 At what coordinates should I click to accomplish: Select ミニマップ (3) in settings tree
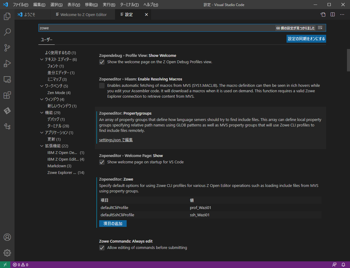57,79
